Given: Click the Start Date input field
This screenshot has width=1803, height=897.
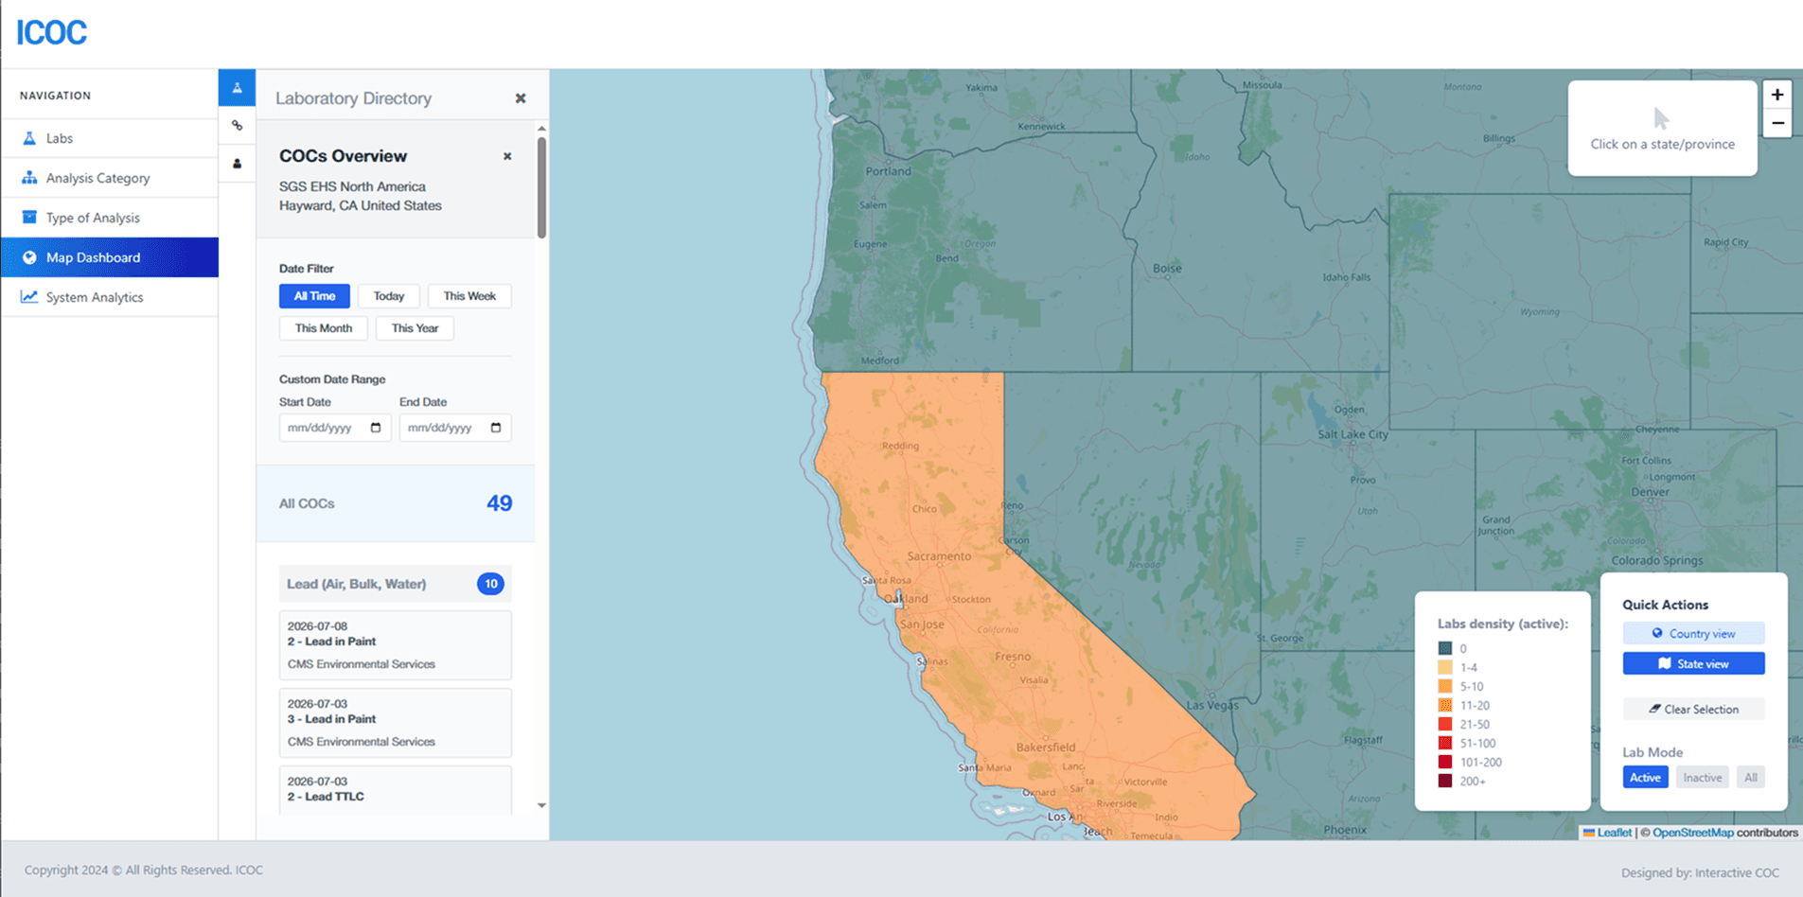Looking at the screenshot, I should (335, 428).
